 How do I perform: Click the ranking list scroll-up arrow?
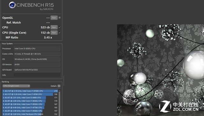[x=60, y=91]
